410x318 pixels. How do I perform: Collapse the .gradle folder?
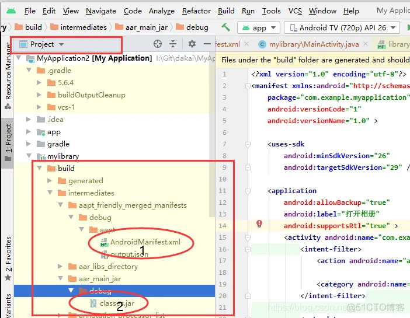tap(29, 70)
